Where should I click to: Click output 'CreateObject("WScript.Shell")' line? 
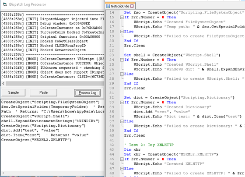point(35,116)
